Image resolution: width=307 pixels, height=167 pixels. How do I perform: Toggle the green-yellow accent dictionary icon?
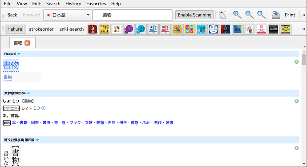tap(286, 29)
